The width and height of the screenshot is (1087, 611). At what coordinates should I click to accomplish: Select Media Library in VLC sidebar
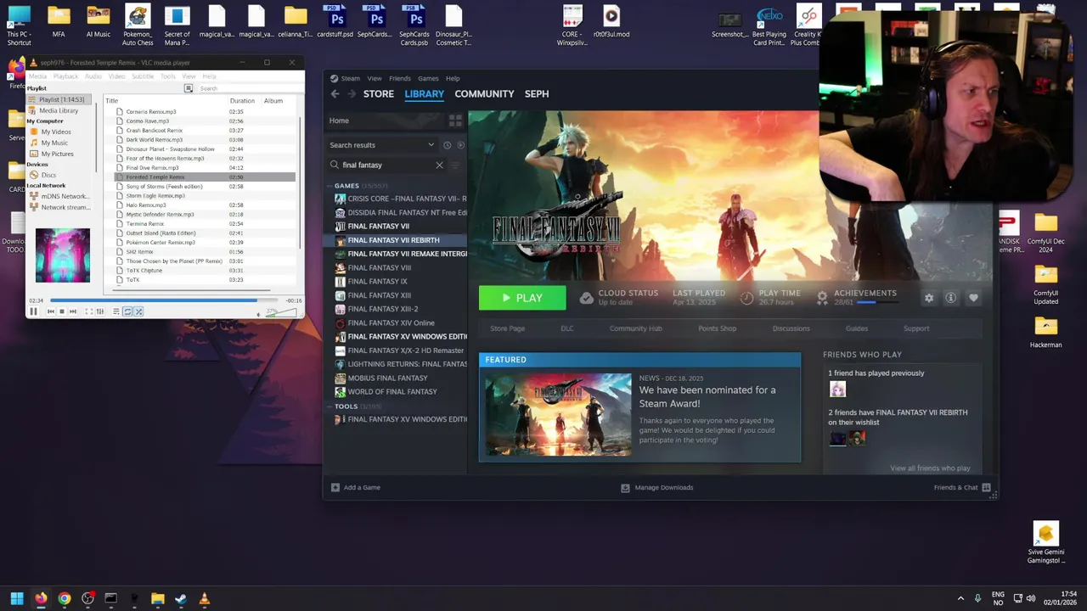pos(59,110)
